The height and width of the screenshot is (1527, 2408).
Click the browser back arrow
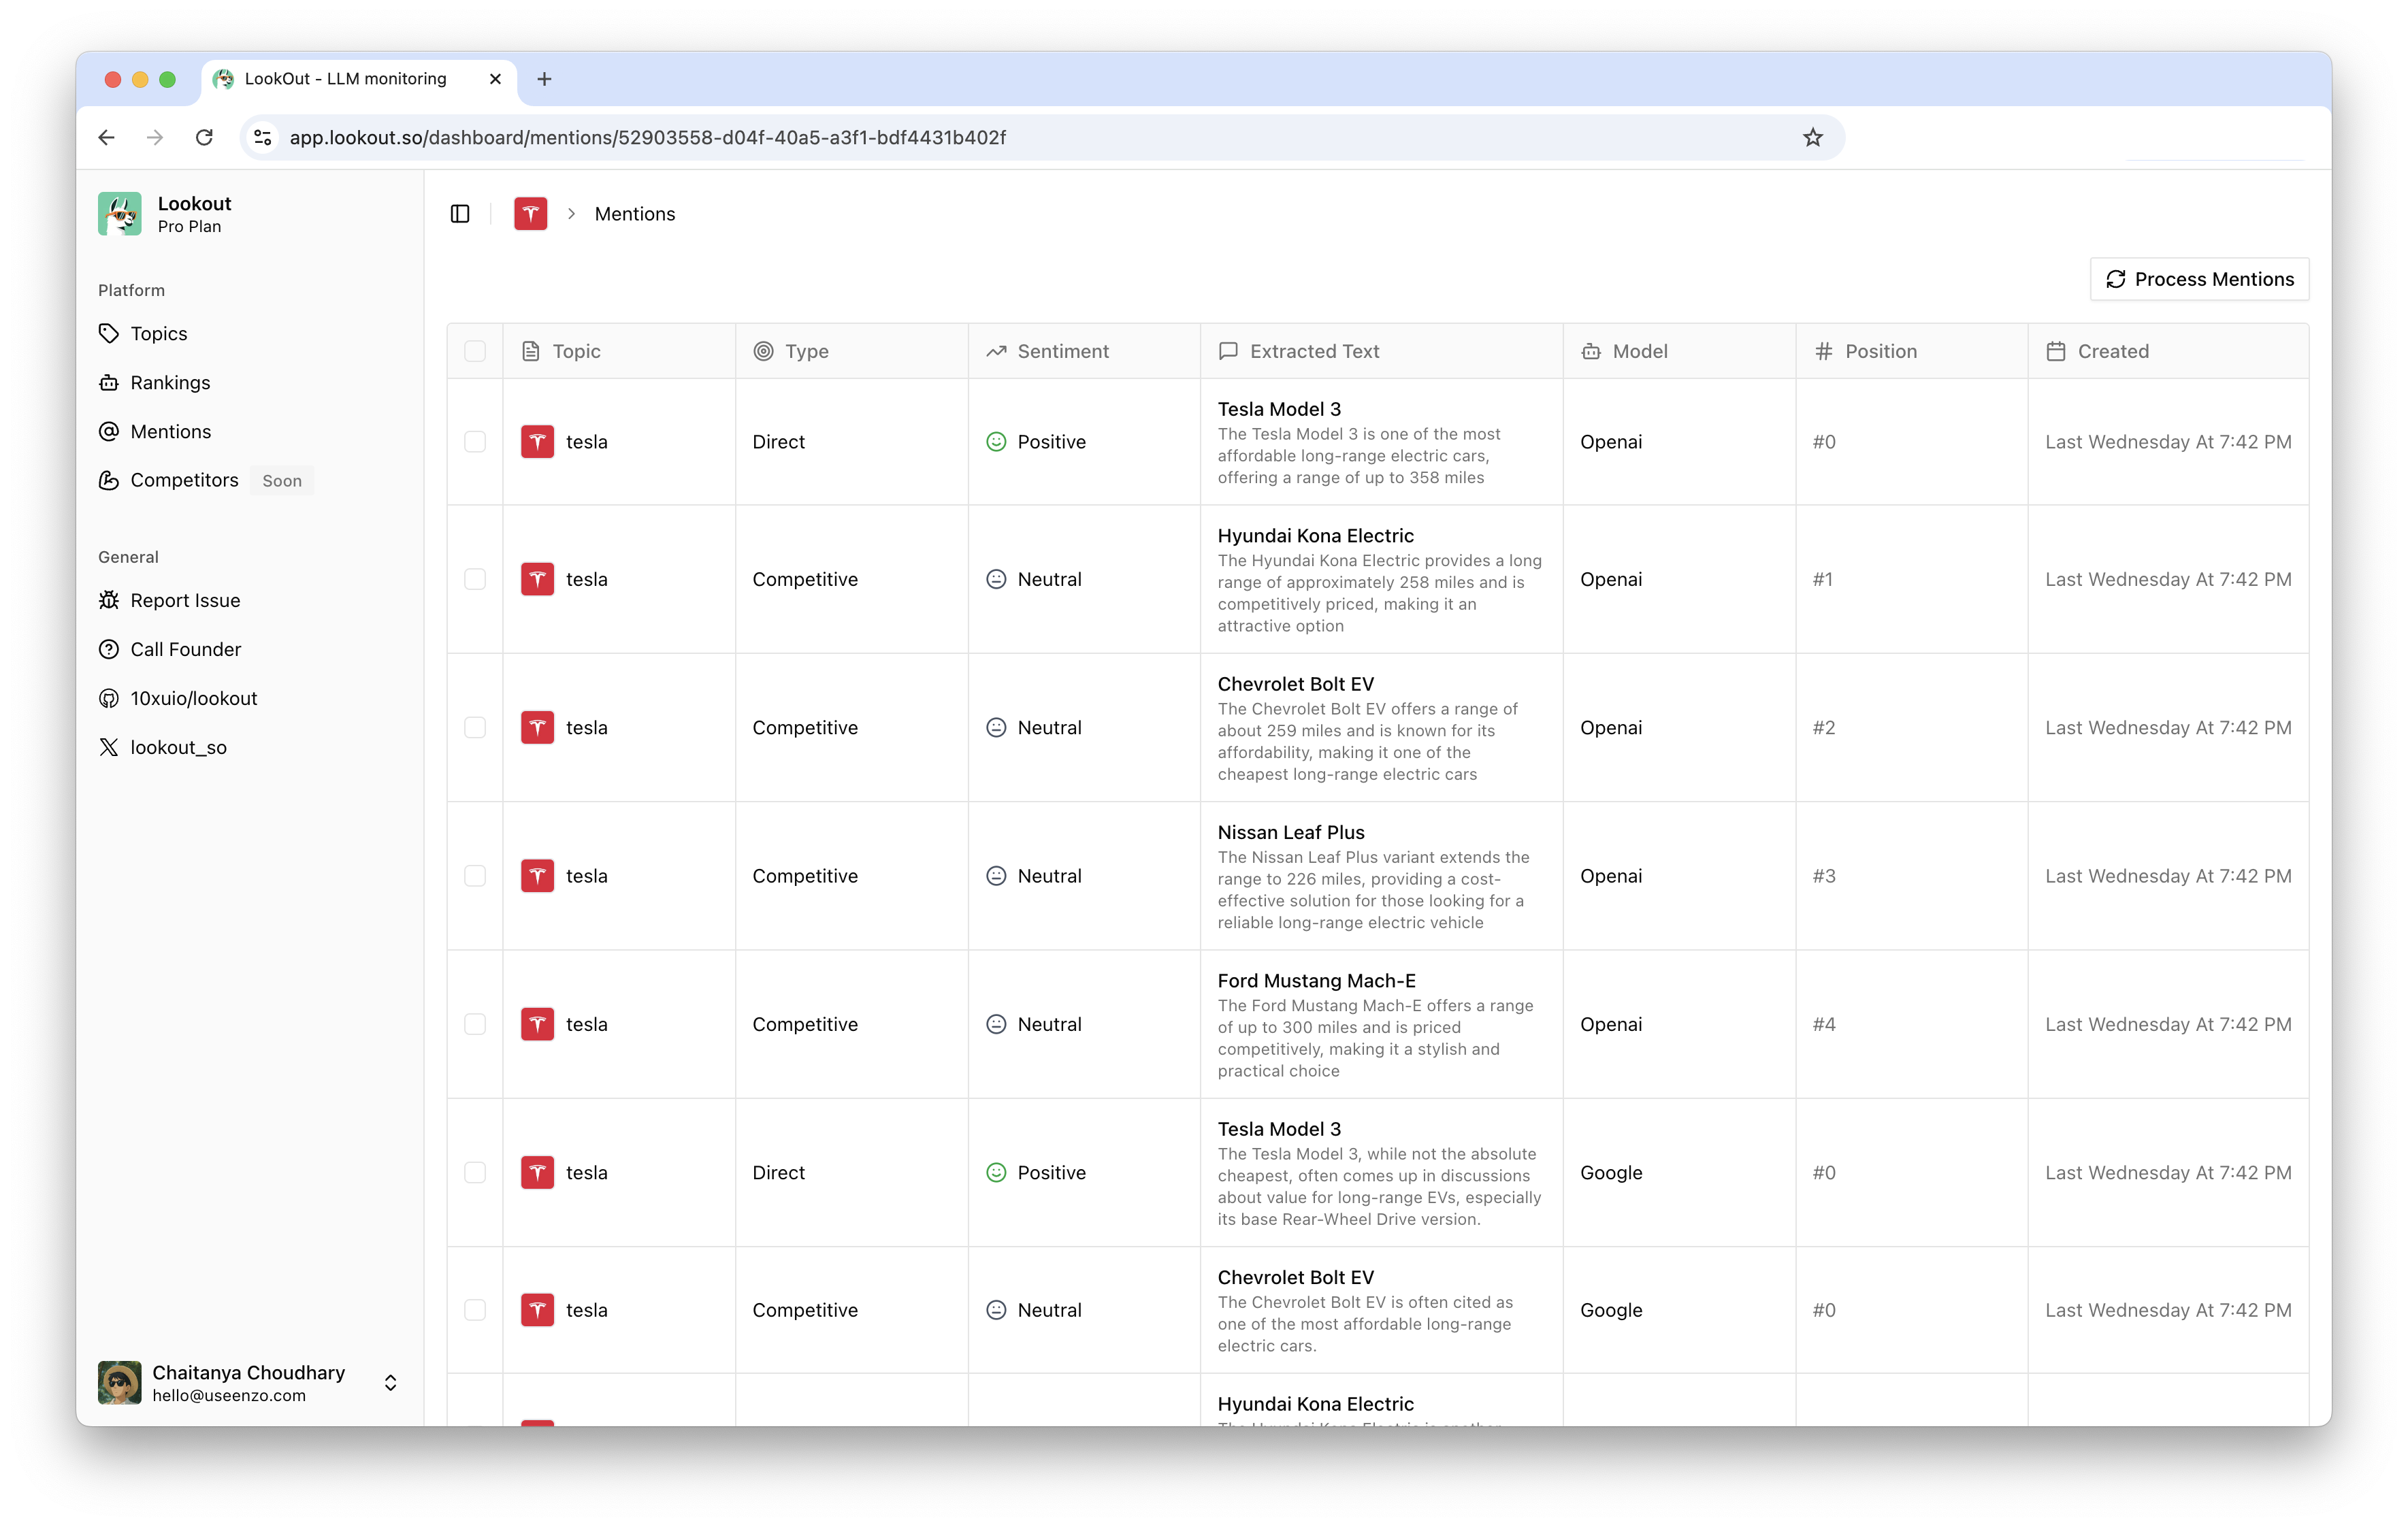107,138
